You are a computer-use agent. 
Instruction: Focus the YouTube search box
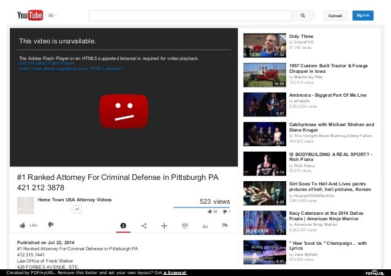[190, 15]
